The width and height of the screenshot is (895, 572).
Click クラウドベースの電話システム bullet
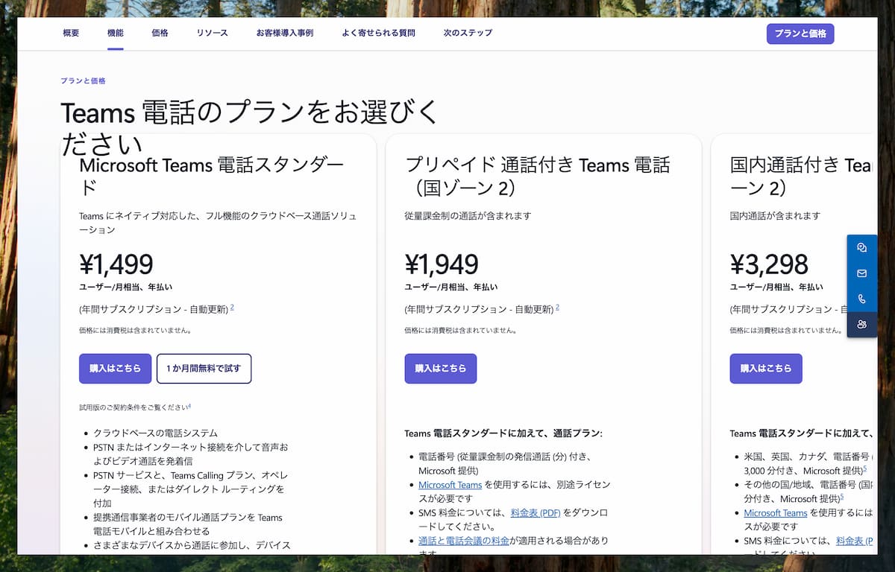[x=155, y=433]
